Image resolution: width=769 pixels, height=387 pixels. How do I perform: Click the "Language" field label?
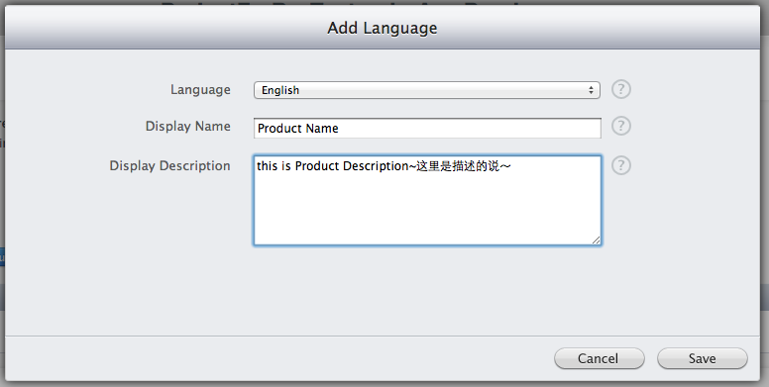tap(200, 90)
